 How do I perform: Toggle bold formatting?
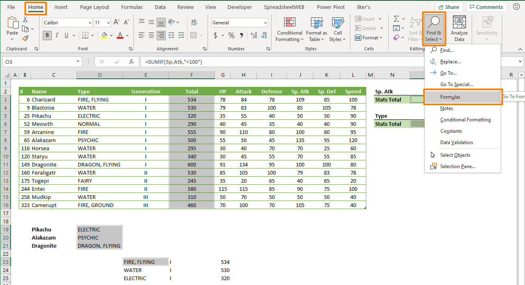47,35
